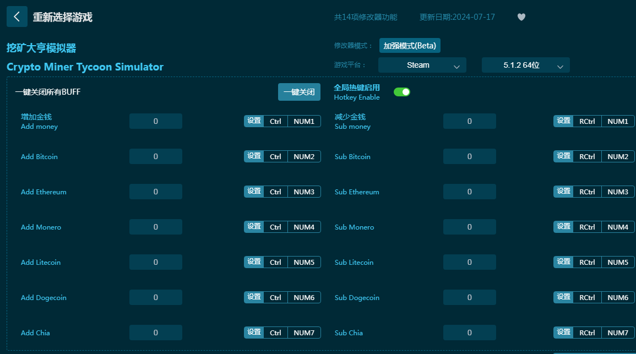
Task: Click the 重新选择游戏 header text
Action: [62, 17]
